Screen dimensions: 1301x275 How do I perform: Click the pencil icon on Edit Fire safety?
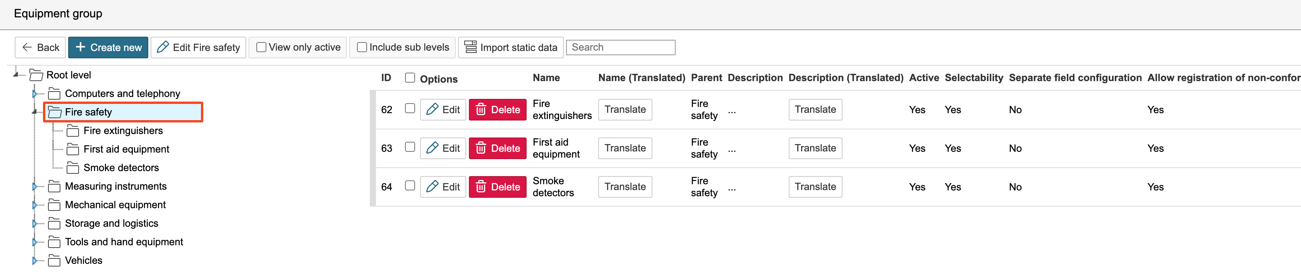163,48
